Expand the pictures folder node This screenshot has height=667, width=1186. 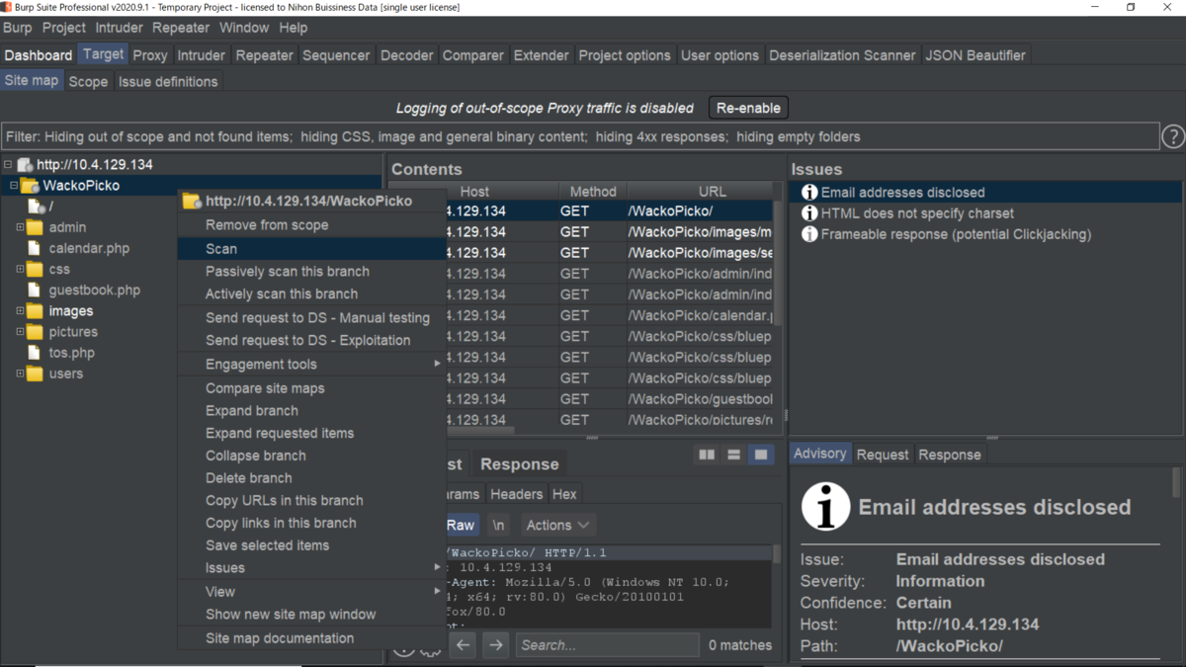pos(20,332)
